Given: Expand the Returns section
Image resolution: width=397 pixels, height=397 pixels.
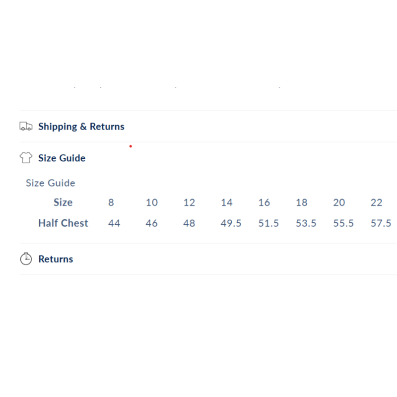Looking at the screenshot, I should [x=56, y=259].
